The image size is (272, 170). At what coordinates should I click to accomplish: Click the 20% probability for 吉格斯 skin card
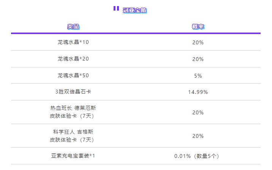(x=198, y=136)
